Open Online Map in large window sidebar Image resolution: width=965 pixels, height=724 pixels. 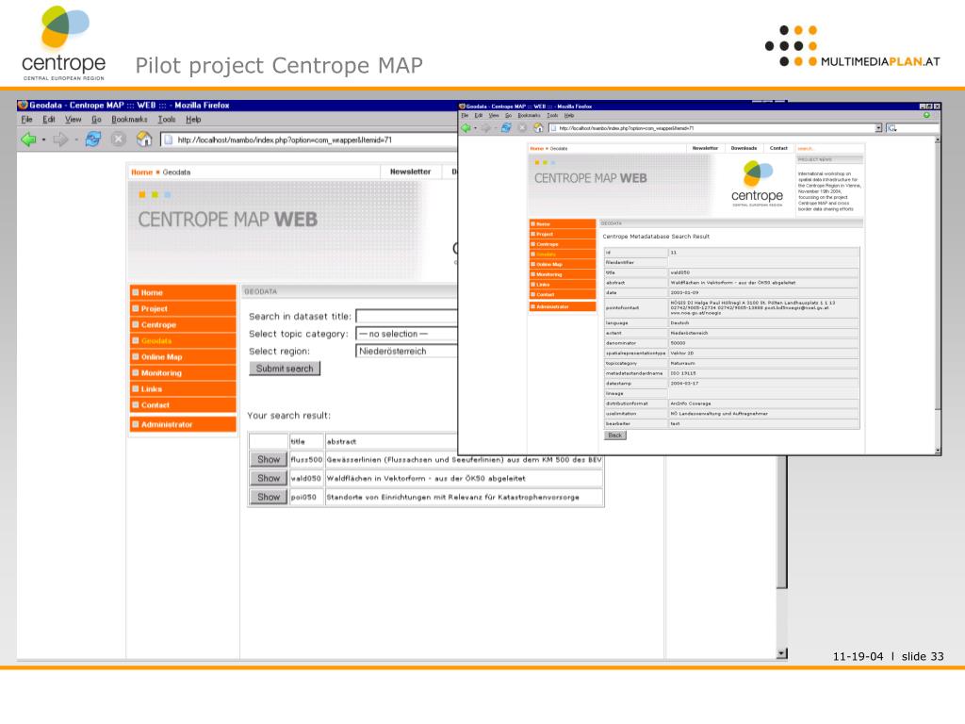pos(183,356)
